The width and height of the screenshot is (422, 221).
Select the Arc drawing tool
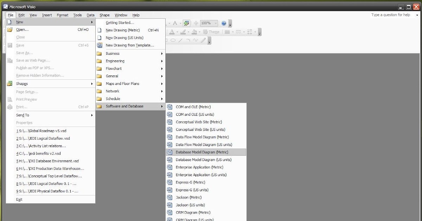point(188,40)
